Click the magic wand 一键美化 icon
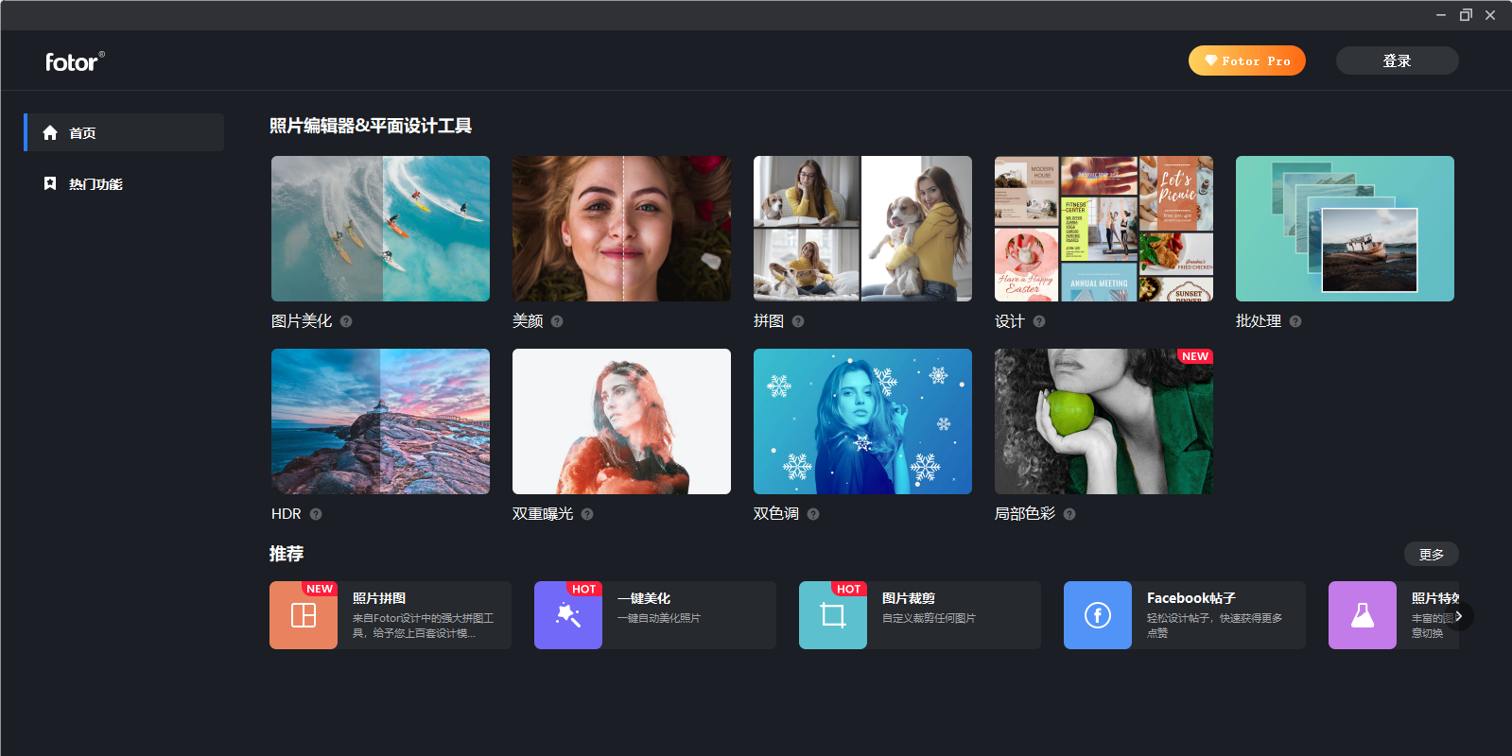 [568, 615]
